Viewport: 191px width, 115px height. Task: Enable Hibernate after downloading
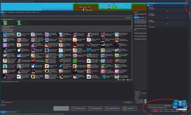pos(164,109)
